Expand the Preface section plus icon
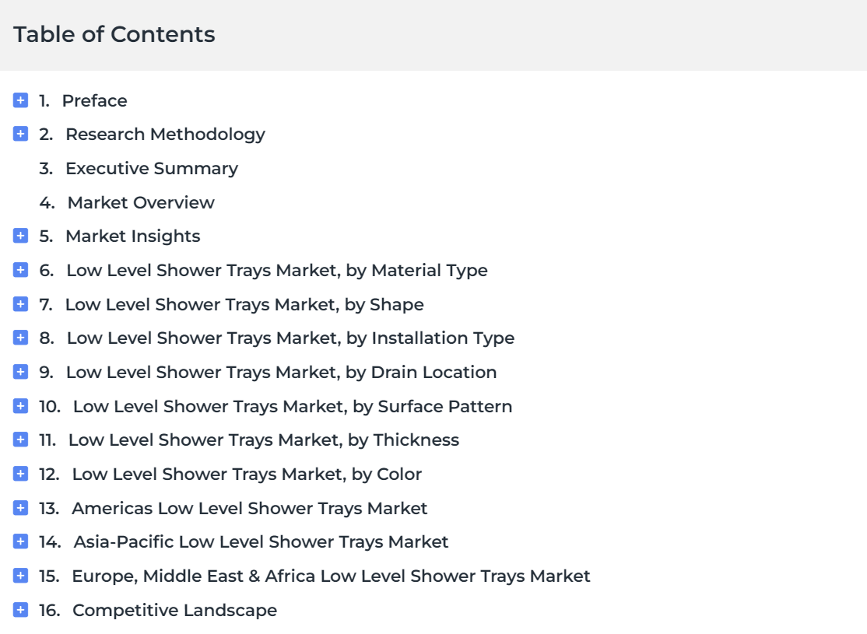 pos(20,100)
